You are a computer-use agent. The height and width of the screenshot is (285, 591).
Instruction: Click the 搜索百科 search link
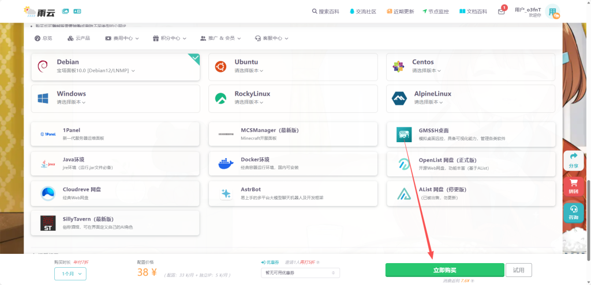326,12
